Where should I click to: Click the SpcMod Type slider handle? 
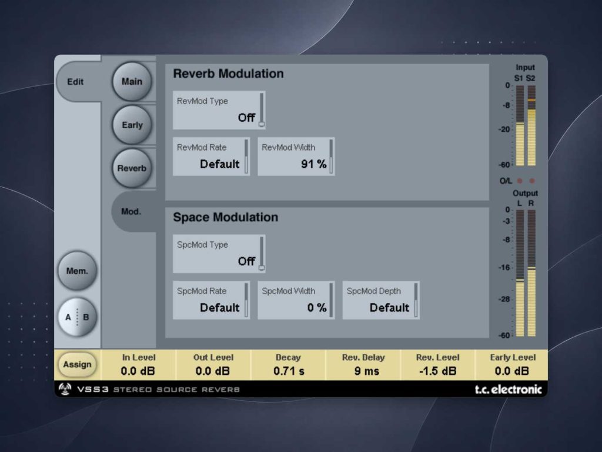(262, 268)
